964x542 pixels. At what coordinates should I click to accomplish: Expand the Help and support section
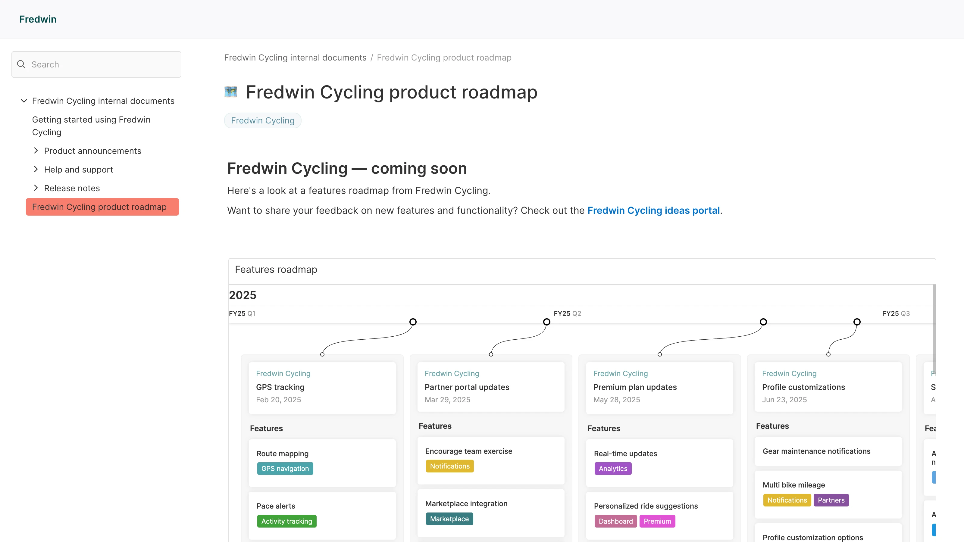tap(36, 169)
